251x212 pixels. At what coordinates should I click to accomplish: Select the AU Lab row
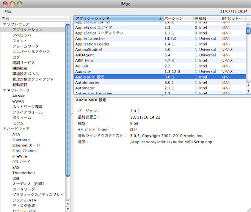pos(160,66)
